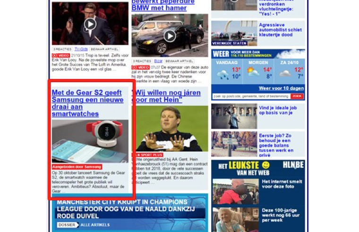Open 'Wij willen nog jaren door met Hein' headline
Screen dimensions: 359x232
point(166,96)
